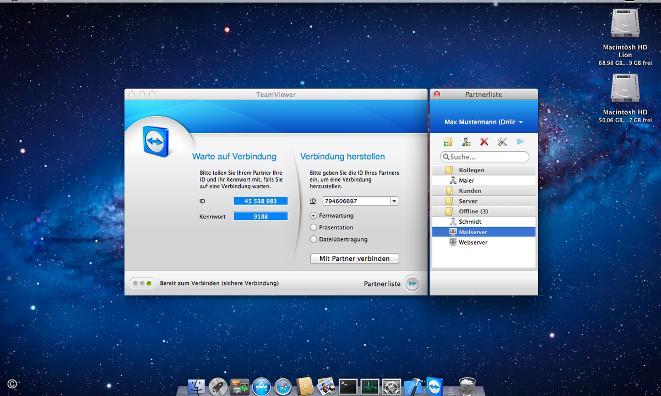Open Preview from the dock

pyautogui.click(x=327, y=387)
